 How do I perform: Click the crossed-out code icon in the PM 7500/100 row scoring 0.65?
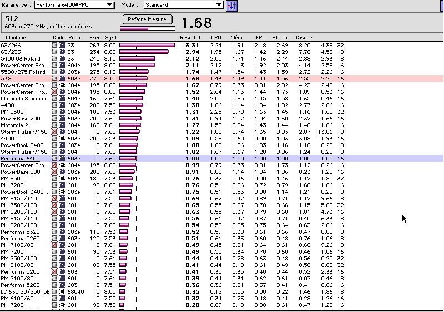click(x=54, y=205)
